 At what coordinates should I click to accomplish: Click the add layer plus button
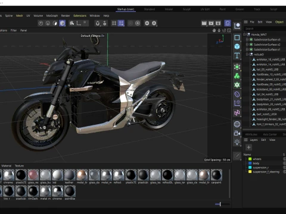point(248,147)
